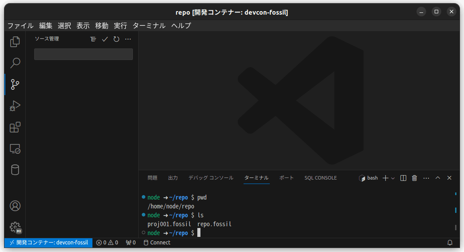The image size is (464, 252).
Task: Switch to the SQL CONSOLE tab
Action: tap(320, 178)
